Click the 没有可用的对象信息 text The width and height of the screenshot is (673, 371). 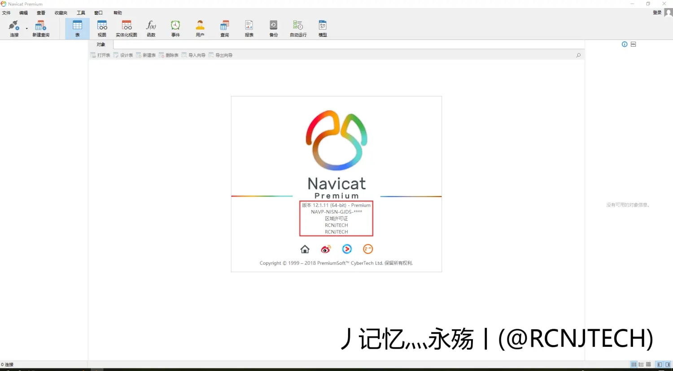pyautogui.click(x=628, y=205)
